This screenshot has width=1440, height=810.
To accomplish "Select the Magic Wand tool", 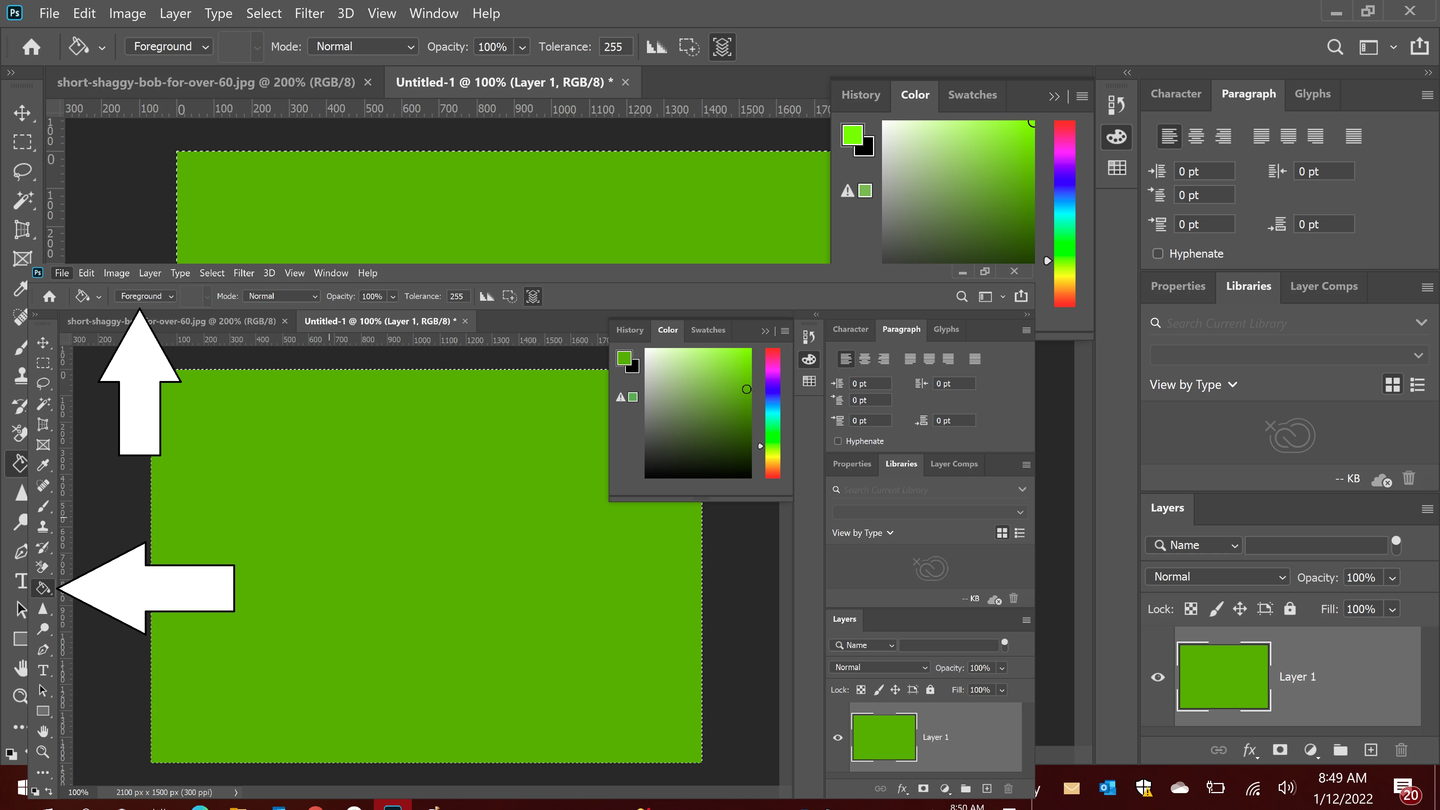I will [x=22, y=200].
